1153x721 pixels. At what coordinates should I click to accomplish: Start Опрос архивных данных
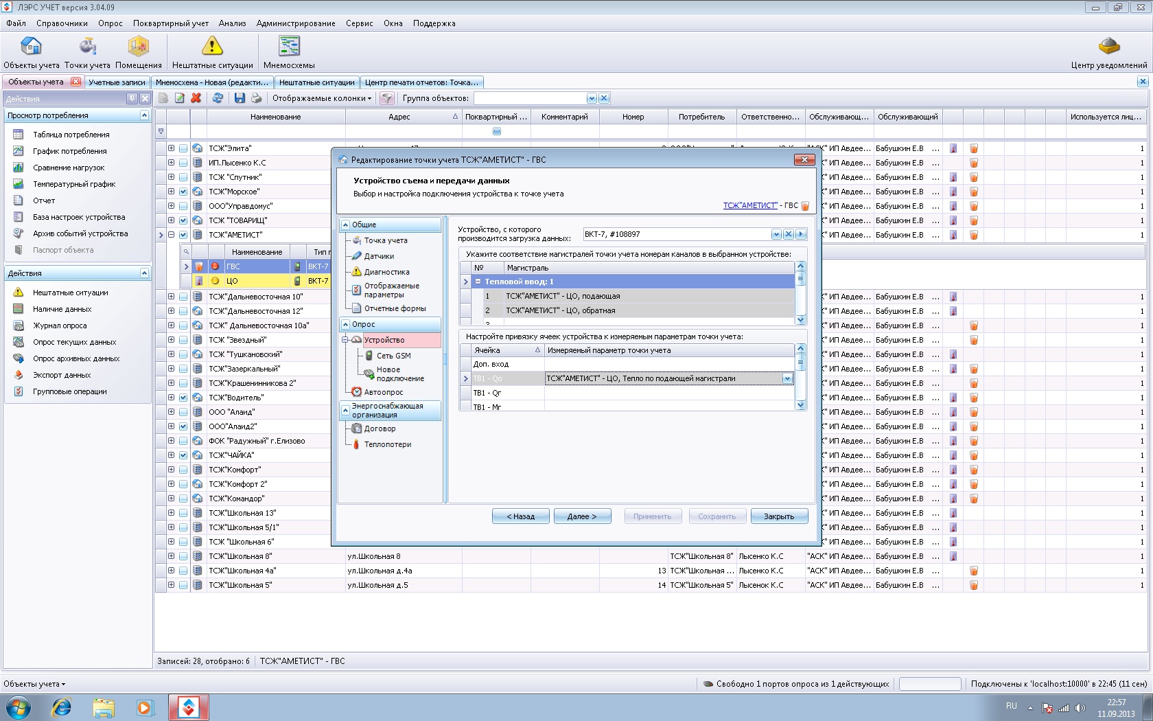[76, 358]
